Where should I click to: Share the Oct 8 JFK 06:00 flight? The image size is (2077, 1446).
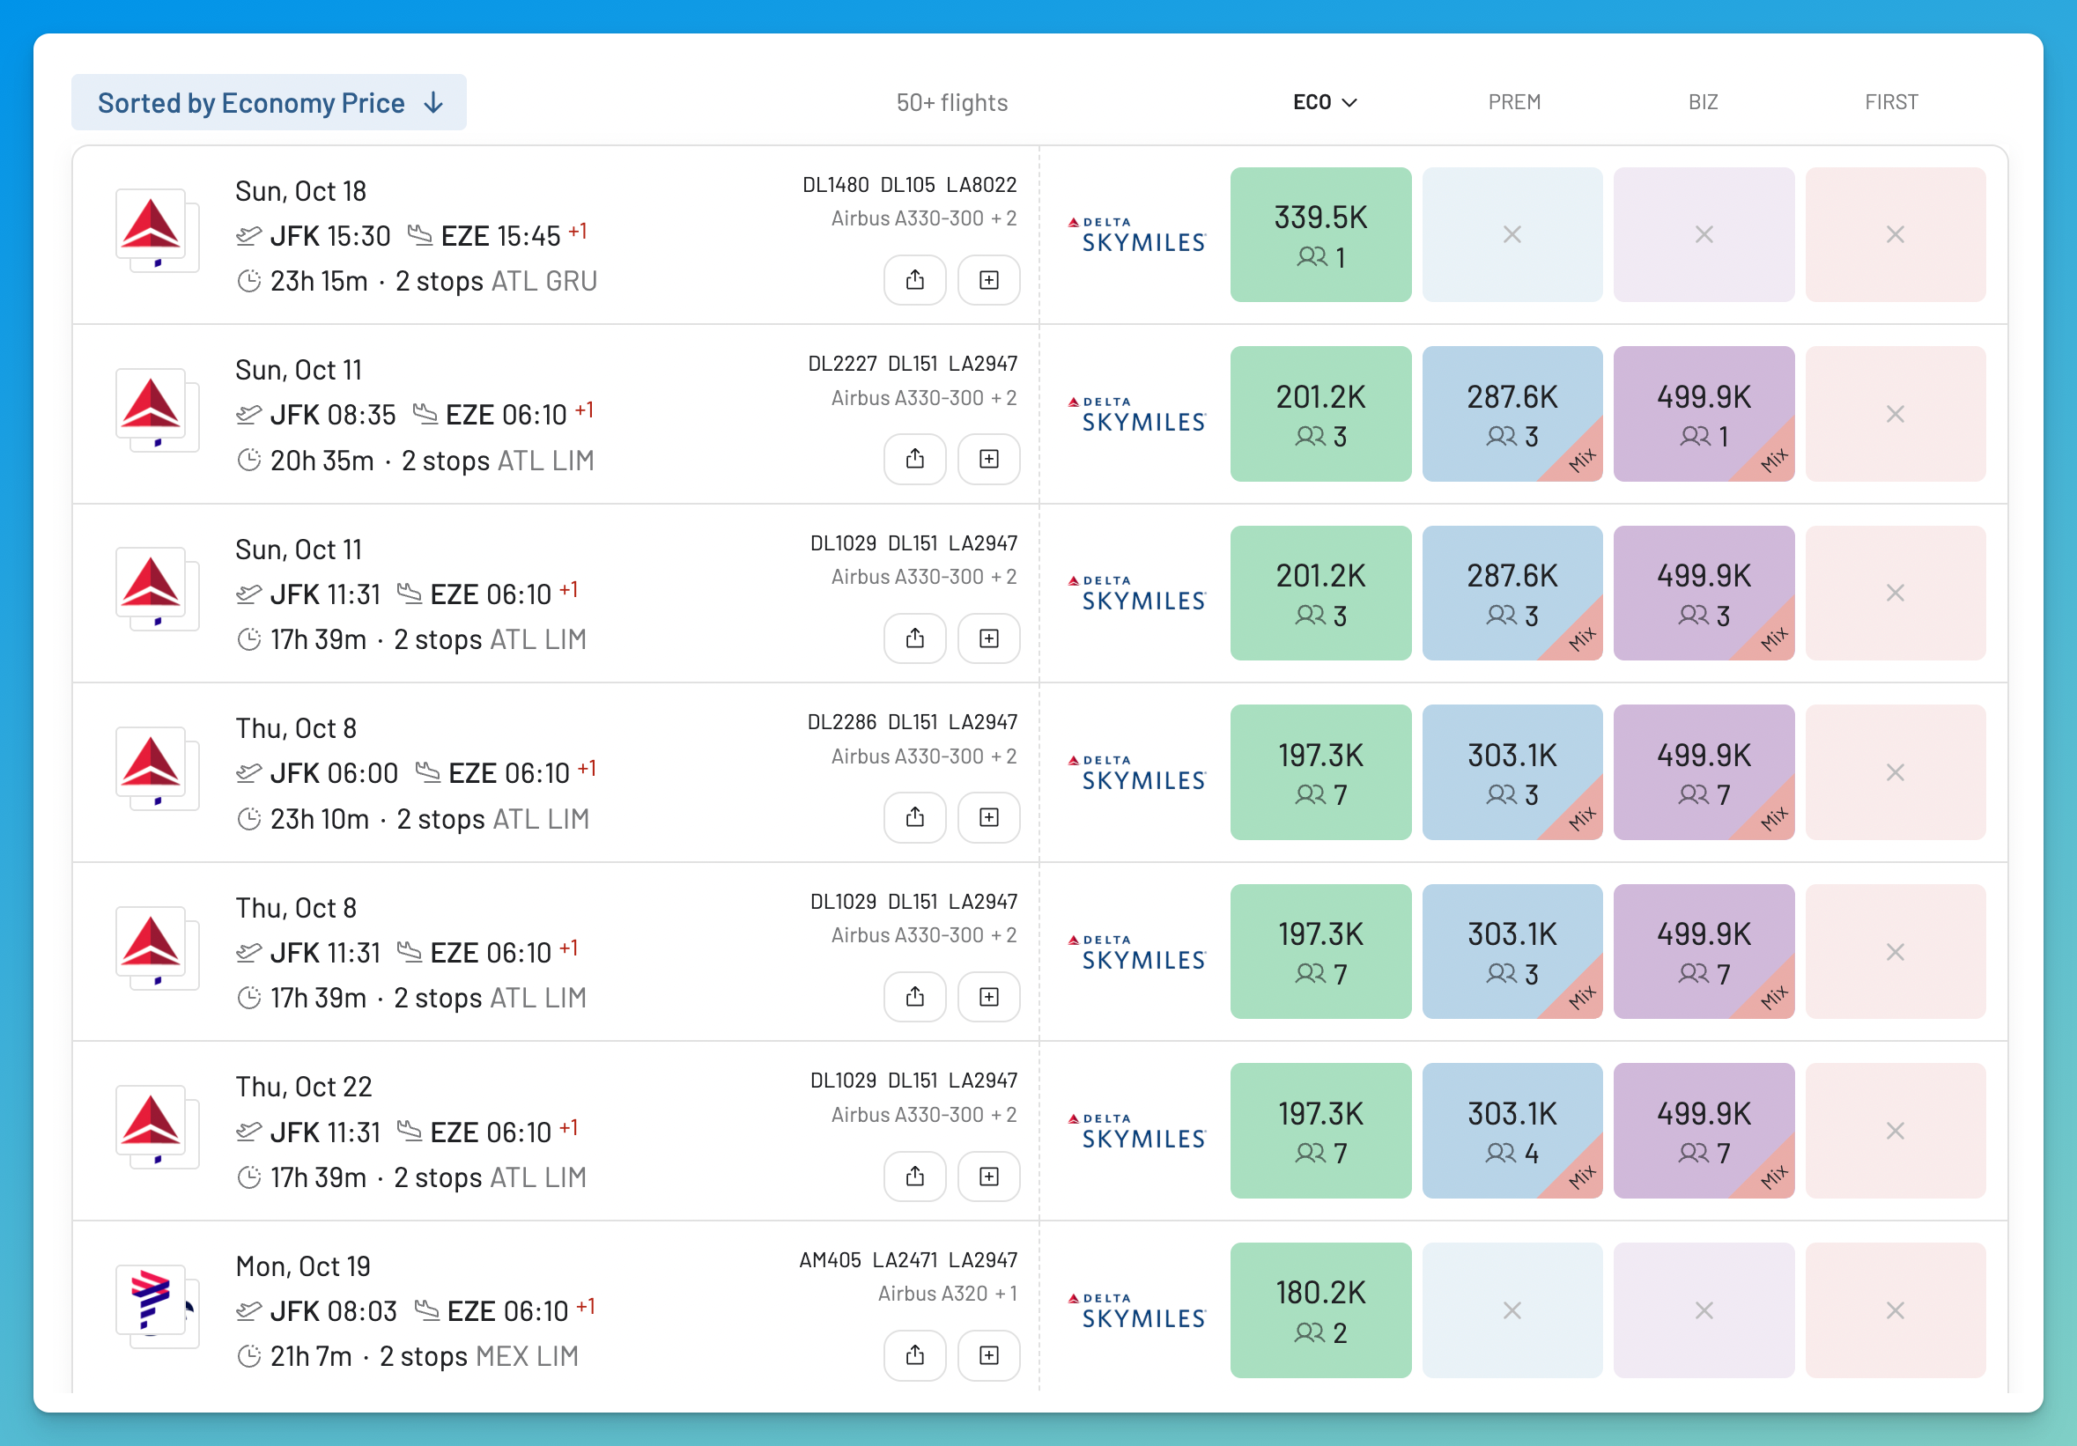[914, 817]
